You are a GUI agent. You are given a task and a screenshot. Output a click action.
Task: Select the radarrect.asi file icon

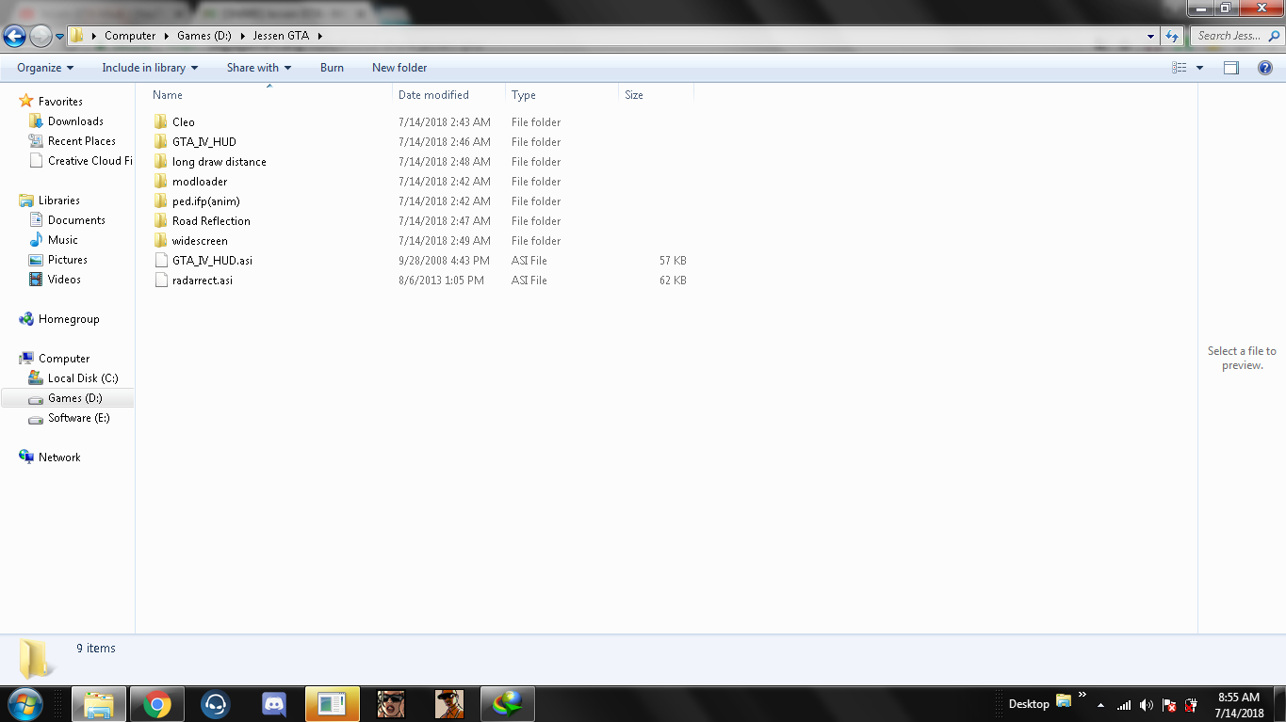160,281
